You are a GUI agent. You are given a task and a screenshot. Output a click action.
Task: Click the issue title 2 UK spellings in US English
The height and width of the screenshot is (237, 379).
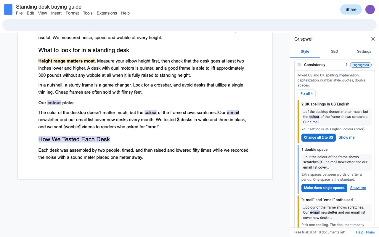[x=325, y=104]
